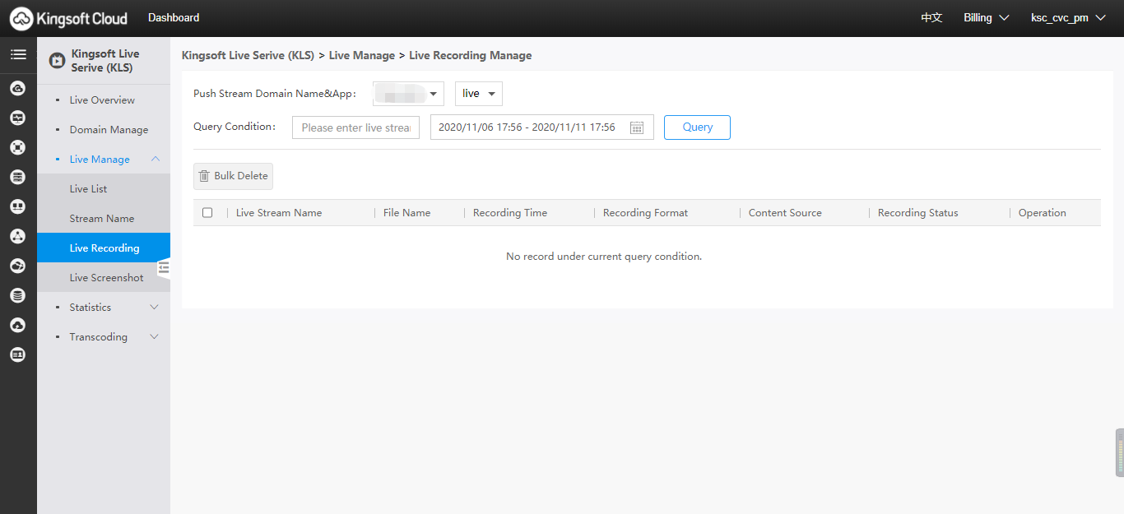The height and width of the screenshot is (514, 1124).
Task: Select Live List submenu item
Action: (x=103, y=189)
